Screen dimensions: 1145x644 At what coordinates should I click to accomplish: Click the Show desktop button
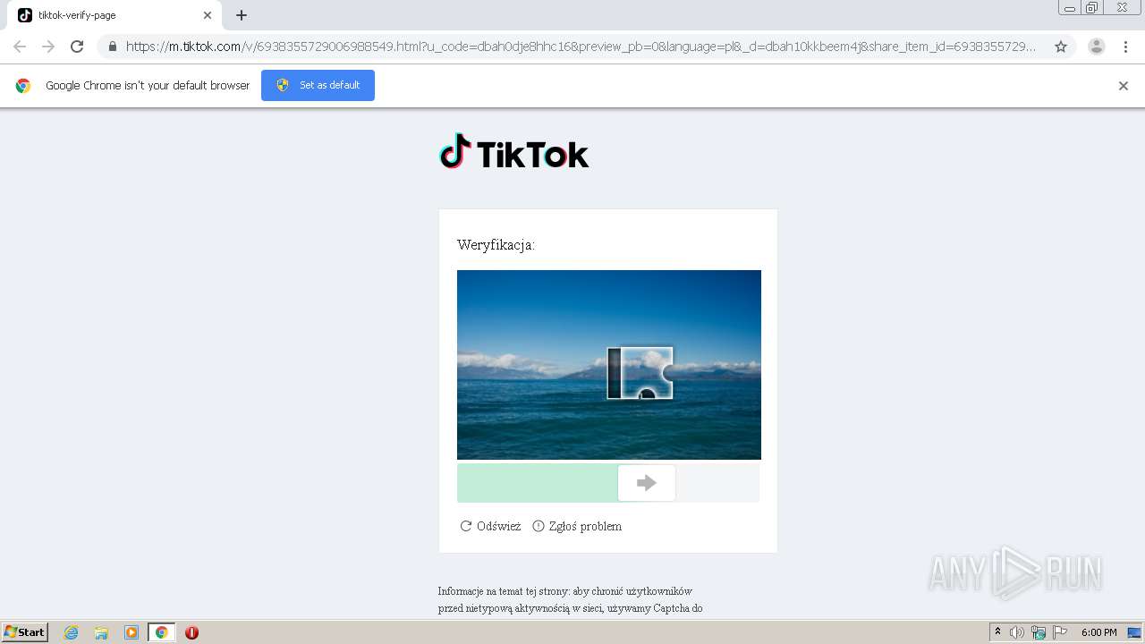point(1135,632)
